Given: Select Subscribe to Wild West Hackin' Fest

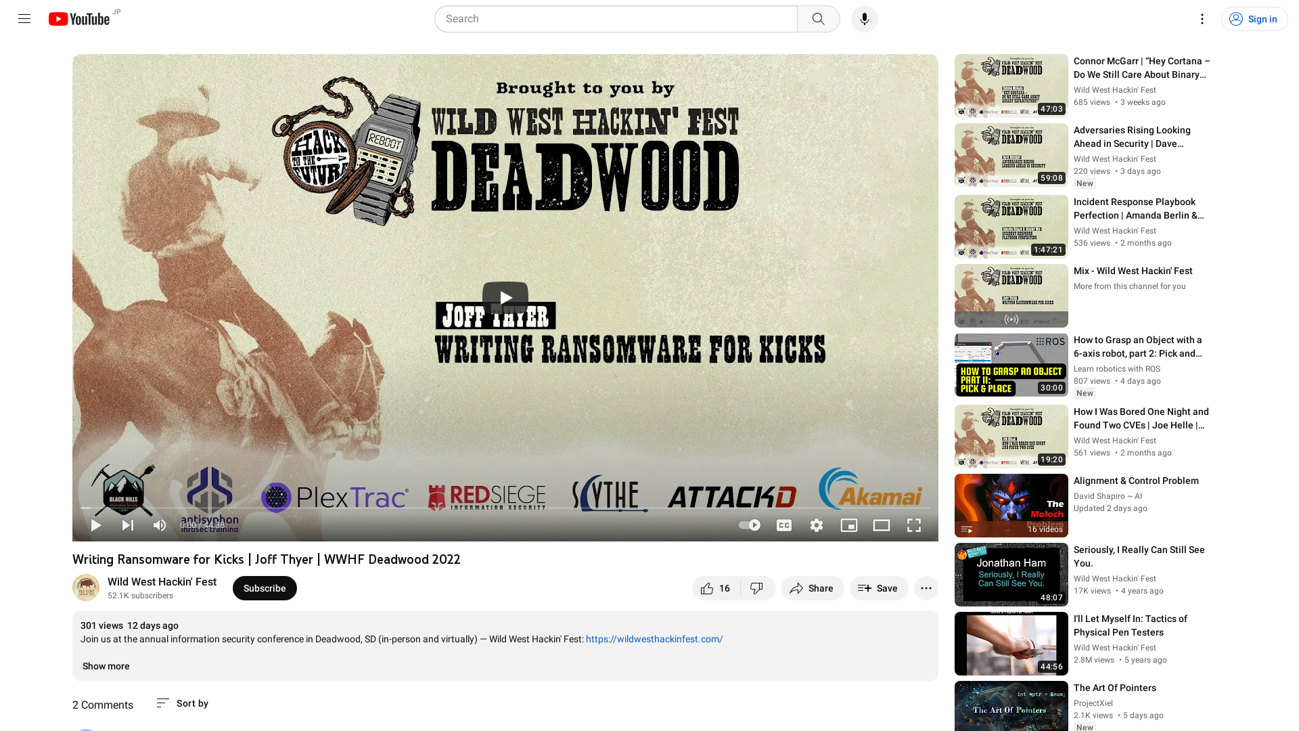Looking at the screenshot, I should [264, 588].
